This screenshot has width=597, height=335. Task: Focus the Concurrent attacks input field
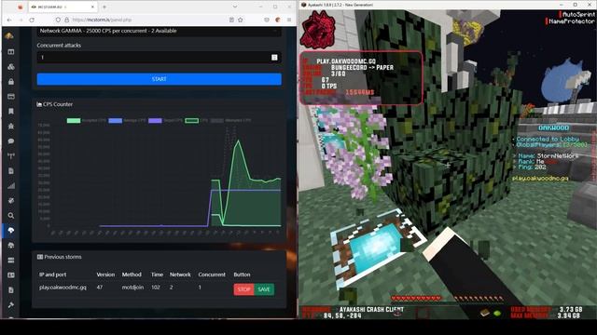pyautogui.click(x=160, y=58)
